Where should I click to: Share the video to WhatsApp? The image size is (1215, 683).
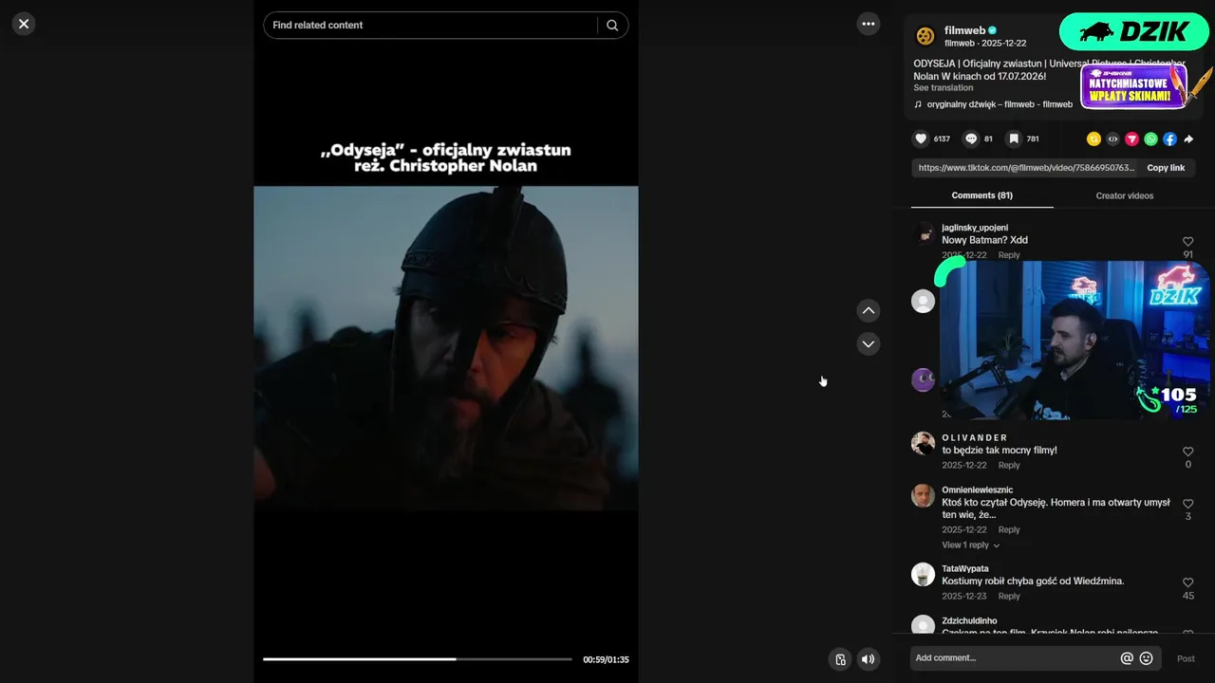pos(1150,138)
